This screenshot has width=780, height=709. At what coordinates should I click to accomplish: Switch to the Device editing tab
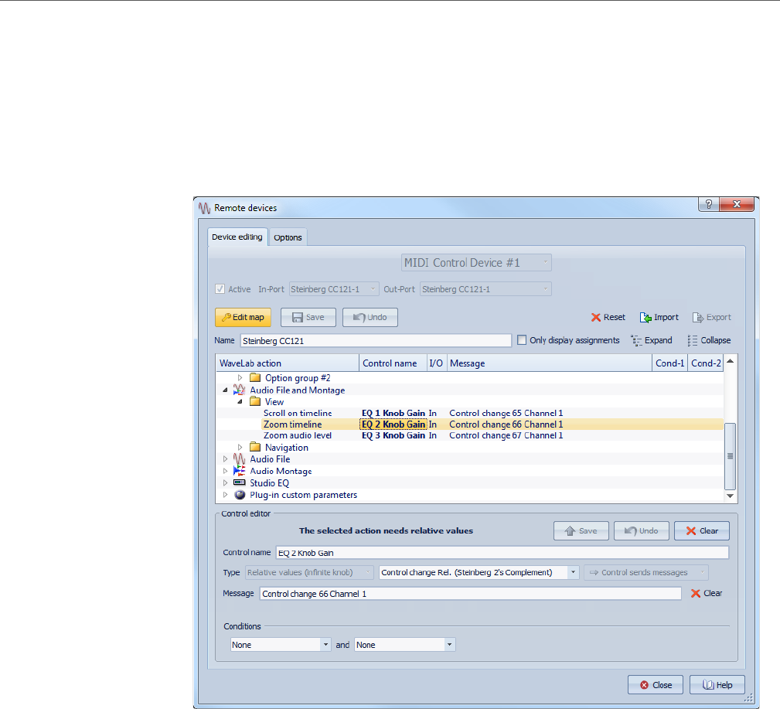pyautogui.click(x=237, y=237)
